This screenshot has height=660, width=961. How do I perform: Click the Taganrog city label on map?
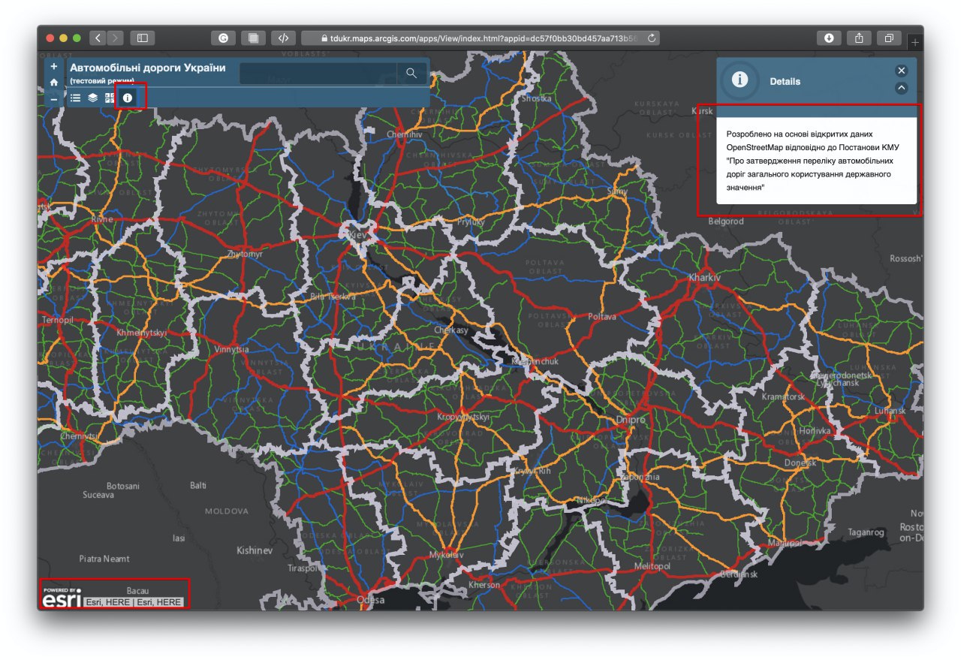coord(866,532)
